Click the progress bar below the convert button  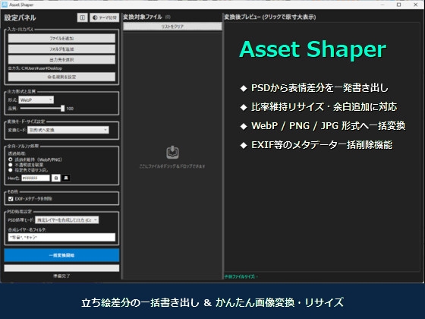click(x=61, y=268)
